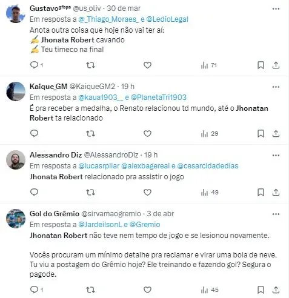Screen dimensions: 289x298
Task: View Gol do Grêmio profile picture
Action: 16,219
